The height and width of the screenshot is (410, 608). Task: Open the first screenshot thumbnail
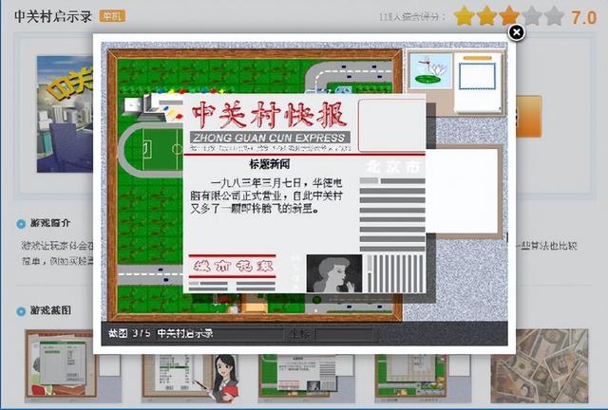pyautogui.click(x=59, y=363)
